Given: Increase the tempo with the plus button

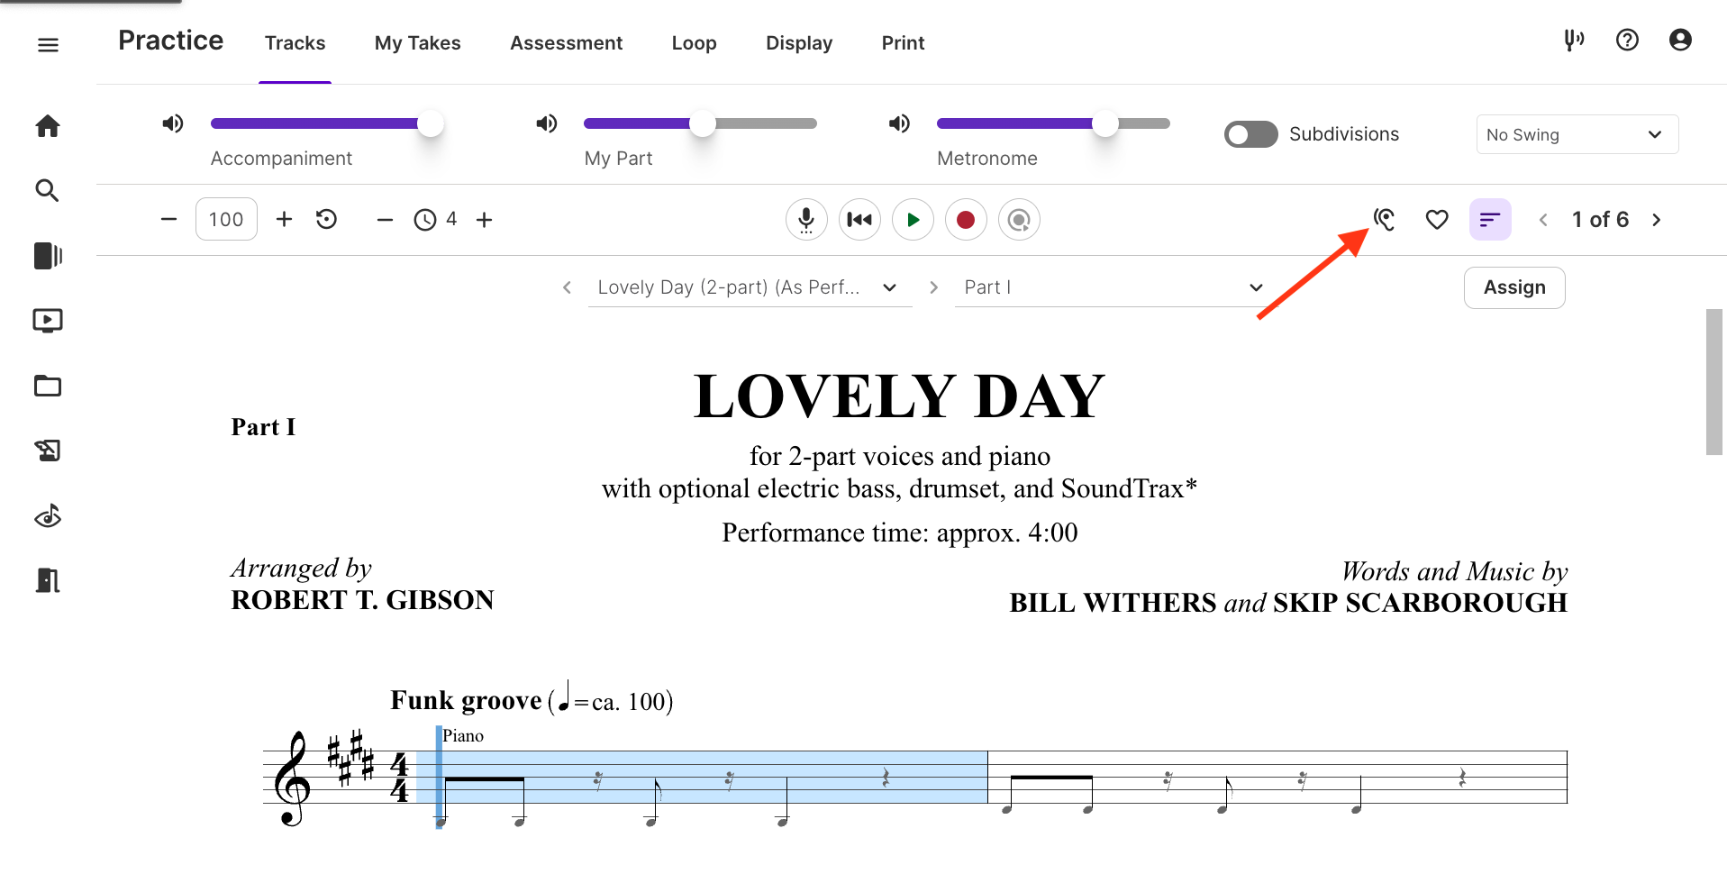Looking at the screenshot, I should 284,219.
